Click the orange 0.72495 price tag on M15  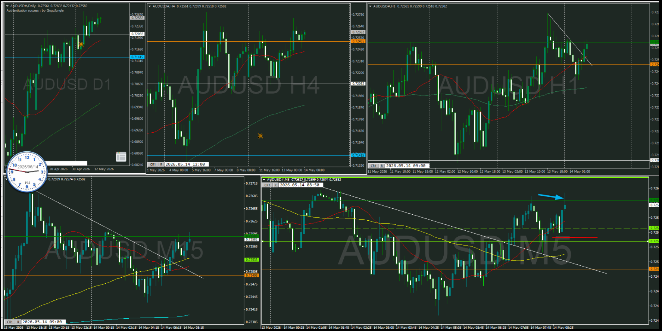tap(252, 275)
